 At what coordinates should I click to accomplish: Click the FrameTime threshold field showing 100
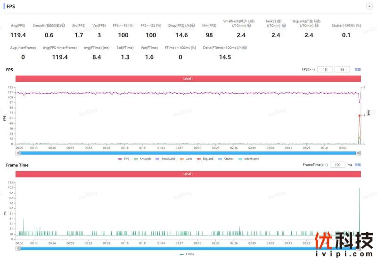click(337, 165)
